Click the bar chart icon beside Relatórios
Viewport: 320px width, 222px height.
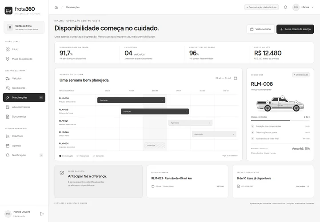(x=8, y=136)
